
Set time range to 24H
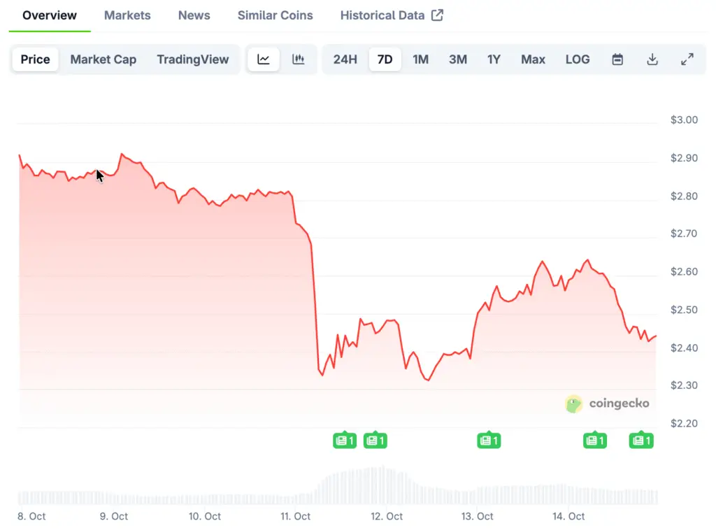click(345, 59)
